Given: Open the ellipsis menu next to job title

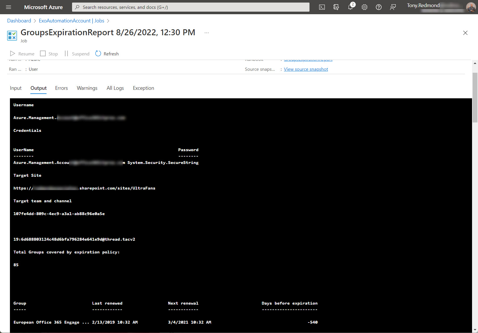Looking at the screenshot, I should [x=207, y=33].
